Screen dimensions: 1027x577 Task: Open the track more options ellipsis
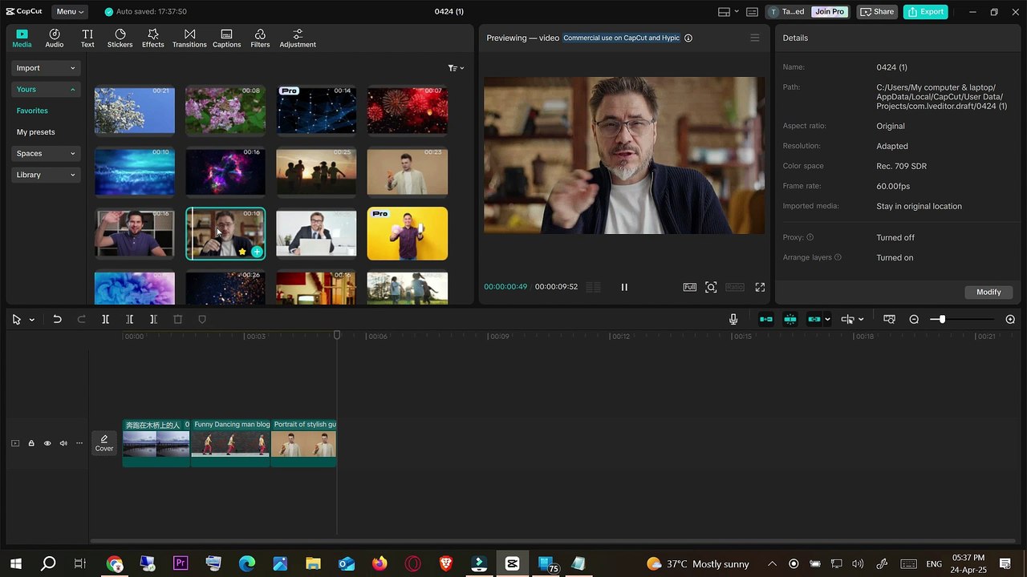click(x=79, y=443)
